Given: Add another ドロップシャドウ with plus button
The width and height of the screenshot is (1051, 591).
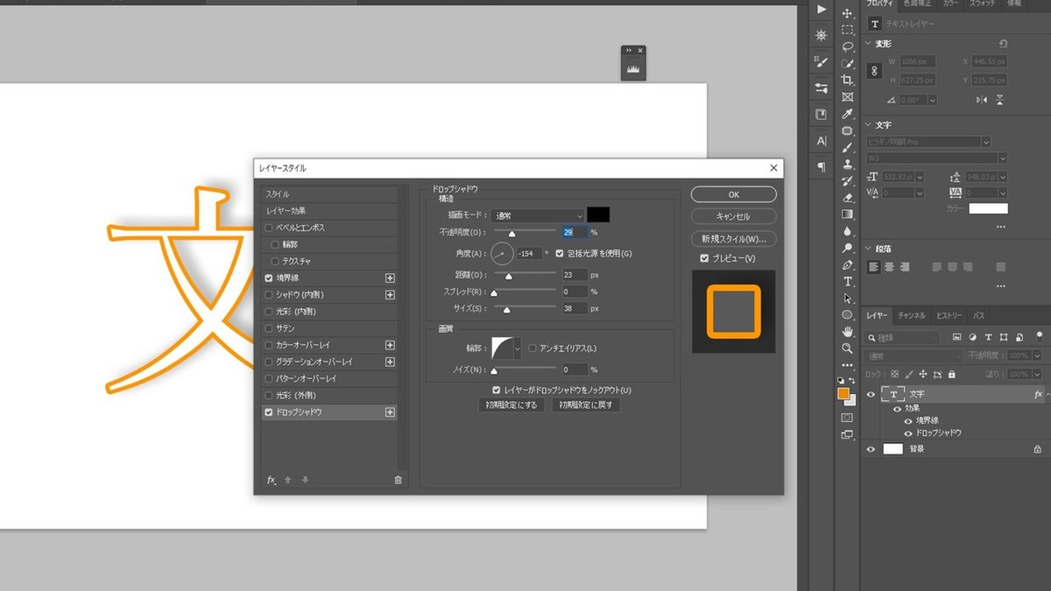Looking at the screenshot, I should click(390, 412).
